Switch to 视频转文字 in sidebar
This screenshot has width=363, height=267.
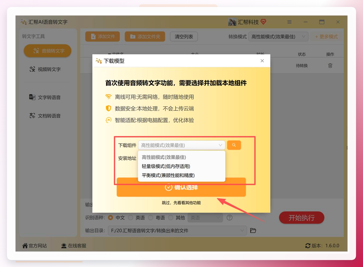[45, 69]
